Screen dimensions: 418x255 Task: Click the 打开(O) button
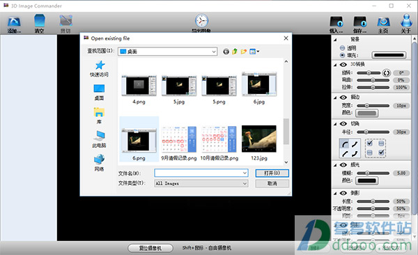[272, 173]
